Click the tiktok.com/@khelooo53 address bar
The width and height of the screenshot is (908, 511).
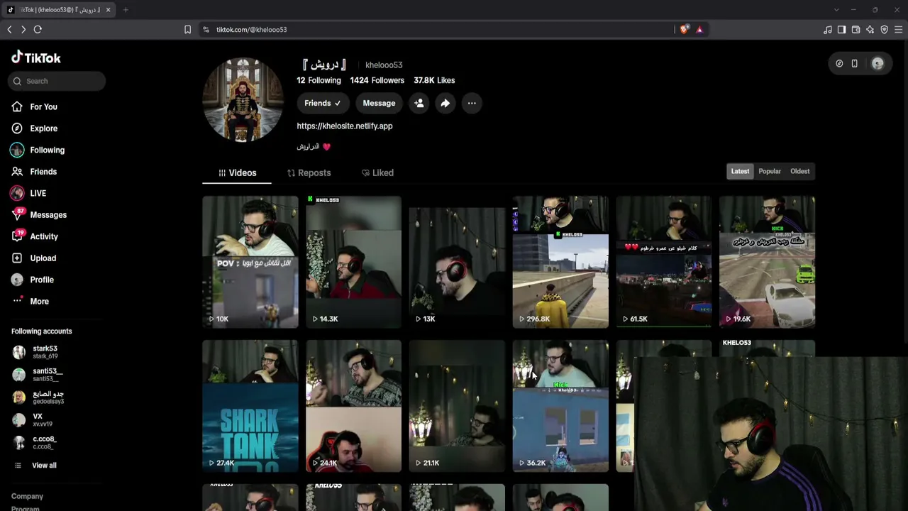[x=434, y=30]
